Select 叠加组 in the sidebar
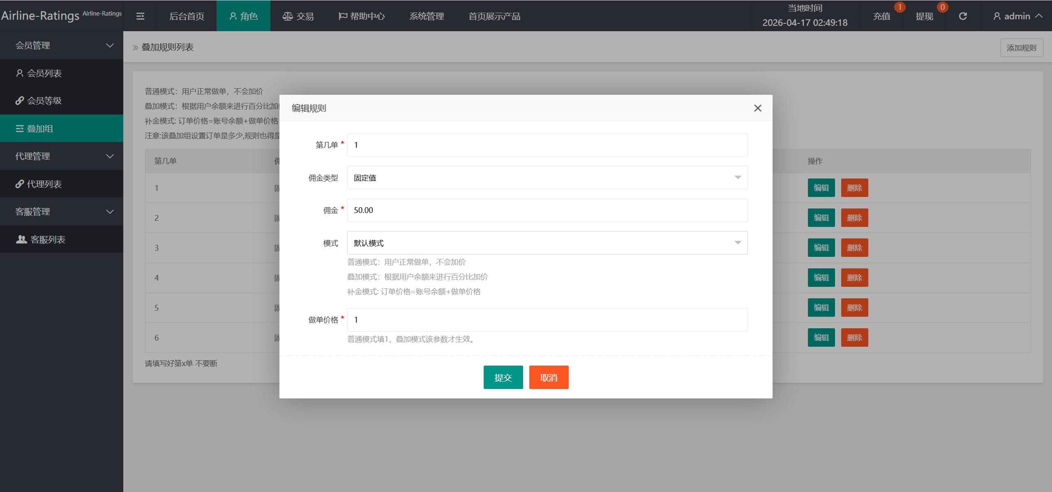1052x492 pixels. [x=40, y=128]
